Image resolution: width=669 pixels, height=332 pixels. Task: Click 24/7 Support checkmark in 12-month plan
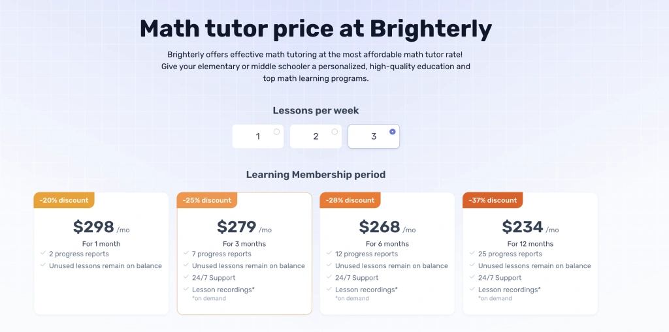click(472, 277)
